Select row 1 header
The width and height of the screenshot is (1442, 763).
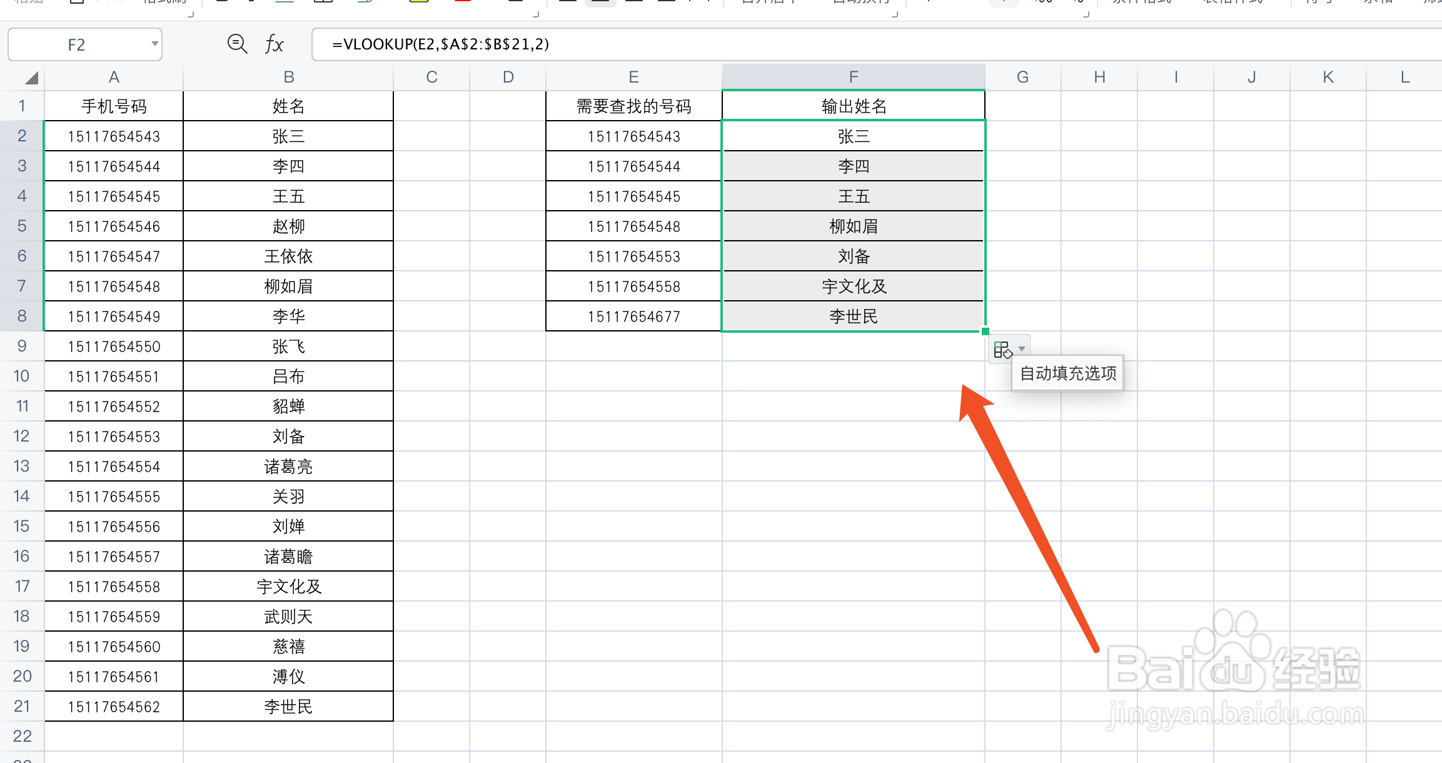22,106
